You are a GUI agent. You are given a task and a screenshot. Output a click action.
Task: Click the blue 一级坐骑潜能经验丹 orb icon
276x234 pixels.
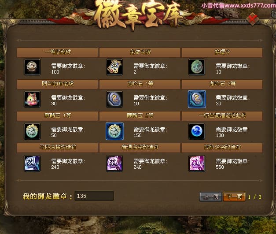[x=197, y=131]
